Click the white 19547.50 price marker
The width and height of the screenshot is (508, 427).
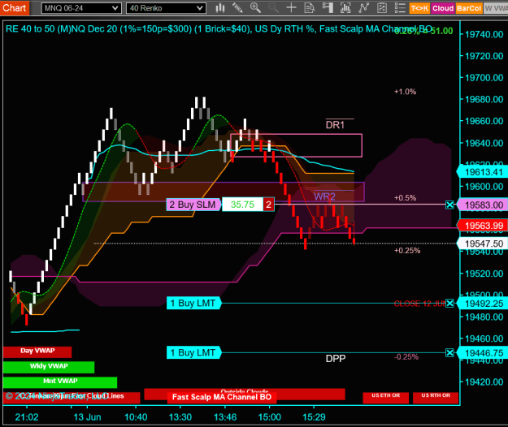coord(483,244)
